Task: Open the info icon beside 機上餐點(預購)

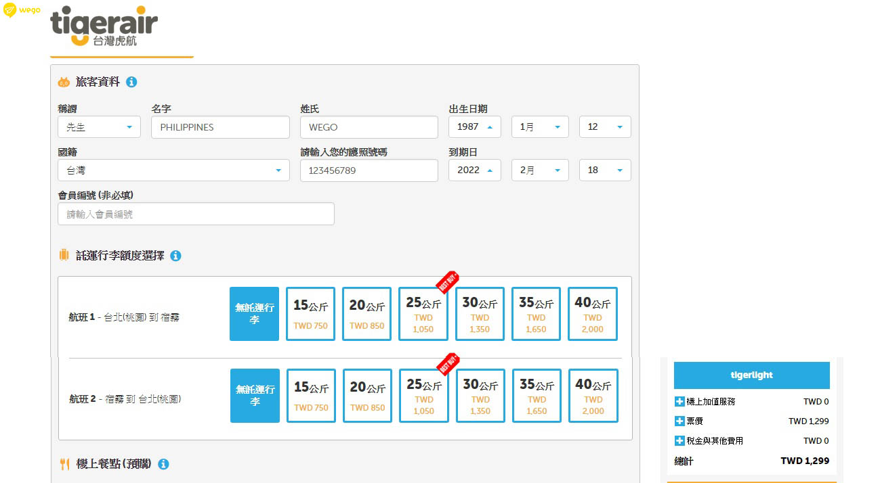Action: [163, 464]
